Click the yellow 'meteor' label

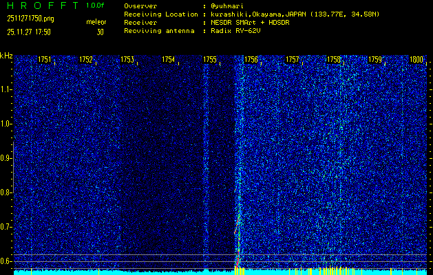click(96, 22)
